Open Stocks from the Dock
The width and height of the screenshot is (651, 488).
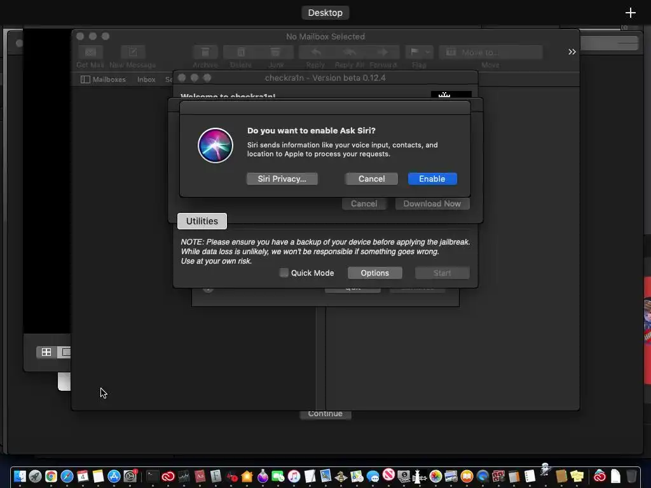[184, 476]
